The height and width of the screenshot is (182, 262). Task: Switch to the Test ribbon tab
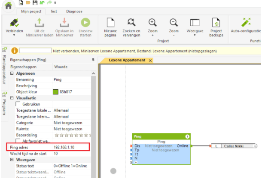[54, 12]
